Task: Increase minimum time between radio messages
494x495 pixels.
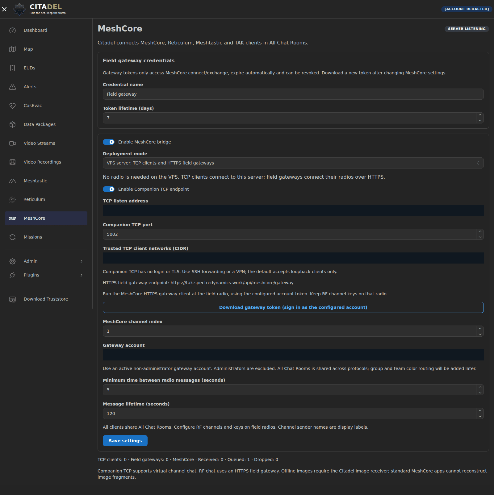Action: (x=480, y=387)
